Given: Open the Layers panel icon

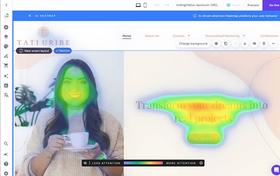Looking at the screenshot, I should 6,37.
